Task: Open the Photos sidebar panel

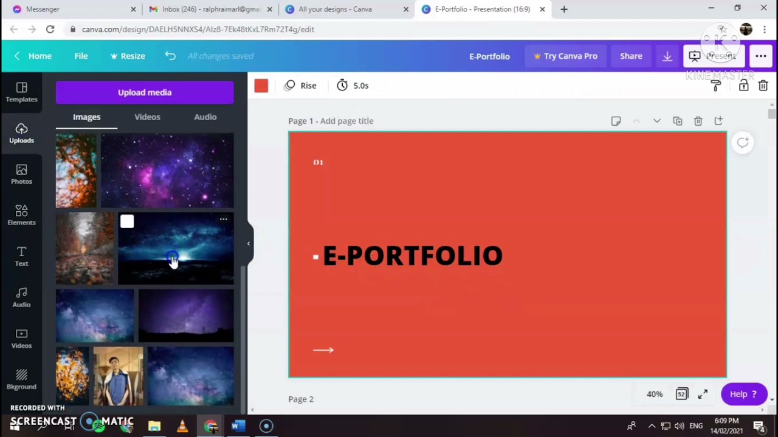Action: pos(21,175)
